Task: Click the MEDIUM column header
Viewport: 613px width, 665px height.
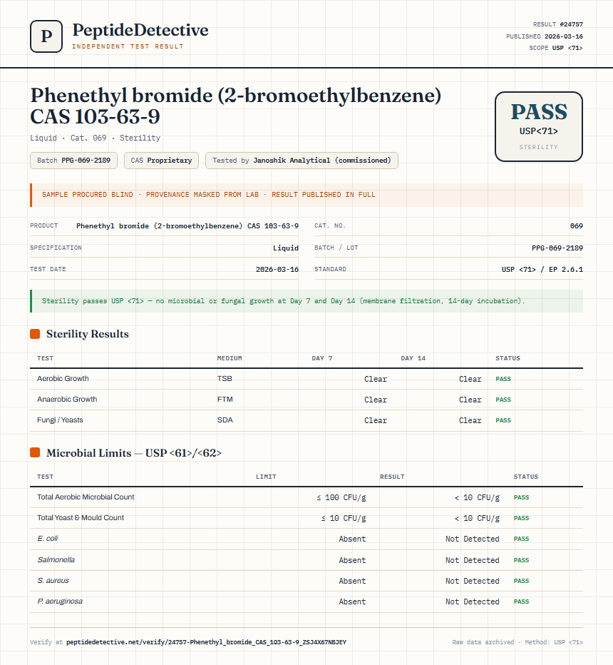Action: coord(230,358)
